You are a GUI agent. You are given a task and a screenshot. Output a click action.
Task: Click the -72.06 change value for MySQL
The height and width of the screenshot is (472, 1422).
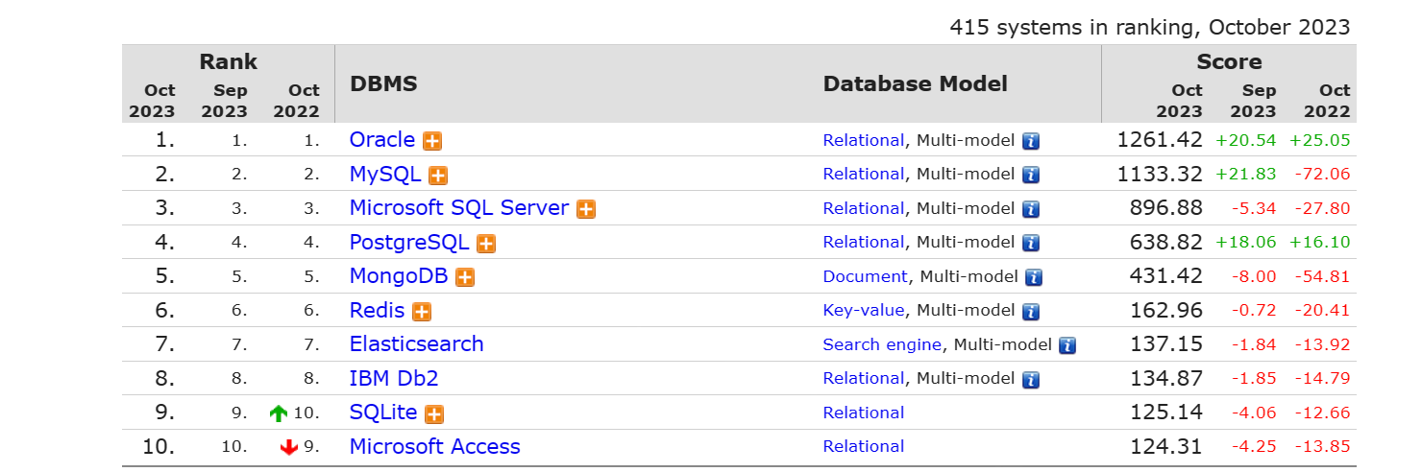point(1322,175)
